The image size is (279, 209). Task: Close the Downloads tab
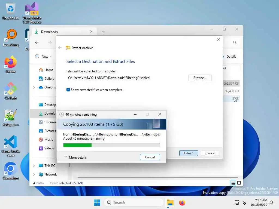tap(91, 32)
